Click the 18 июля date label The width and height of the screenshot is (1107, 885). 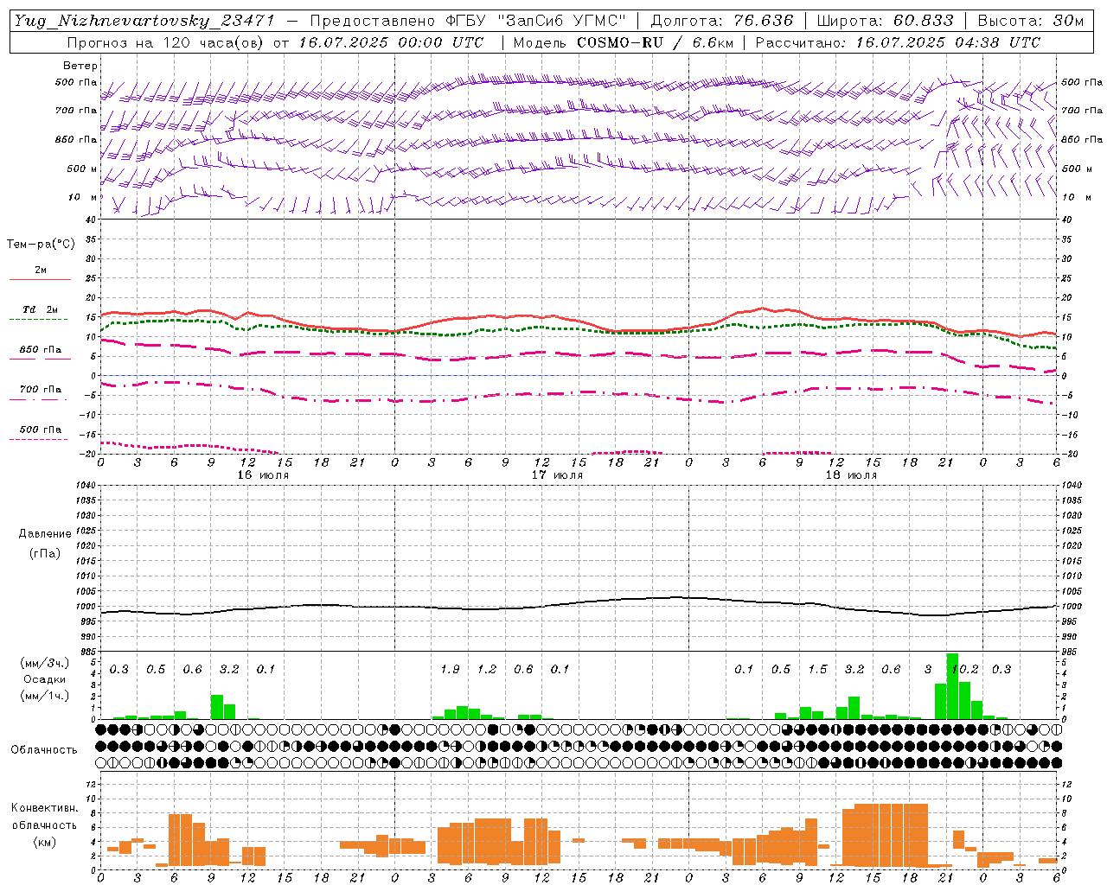point(851,475)
